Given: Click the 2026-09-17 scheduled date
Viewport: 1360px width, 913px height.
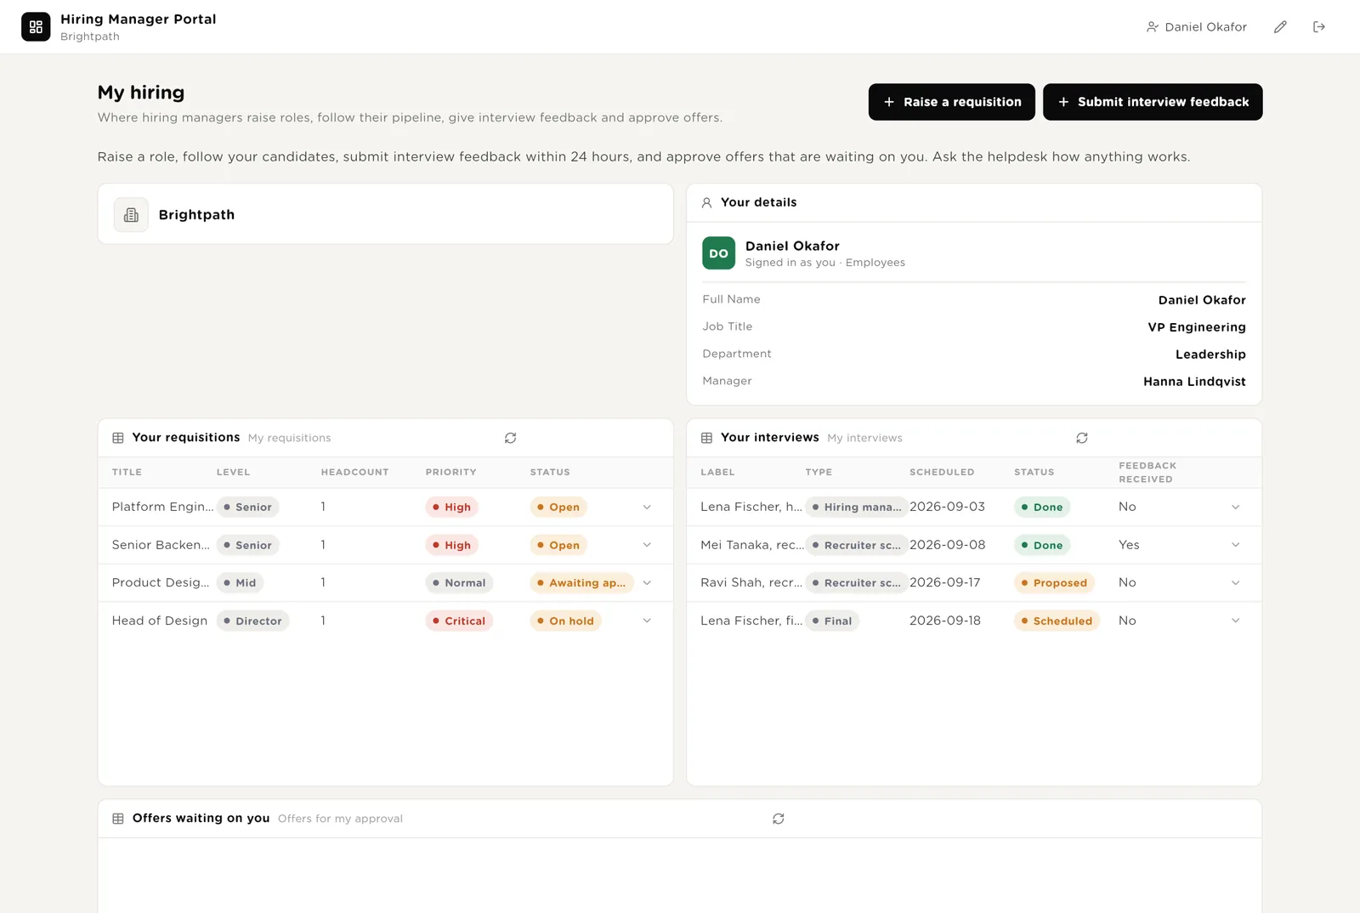Looking at the screenshot, I should (944, 582).
